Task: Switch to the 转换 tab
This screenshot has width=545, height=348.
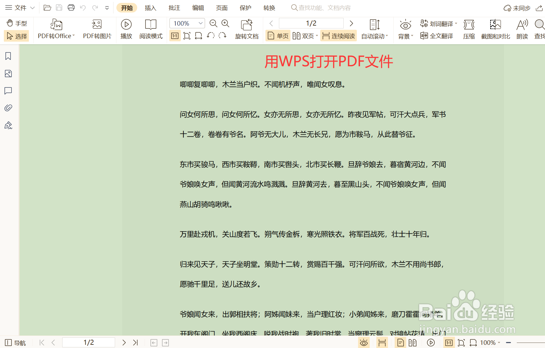Action: (269, 8)
